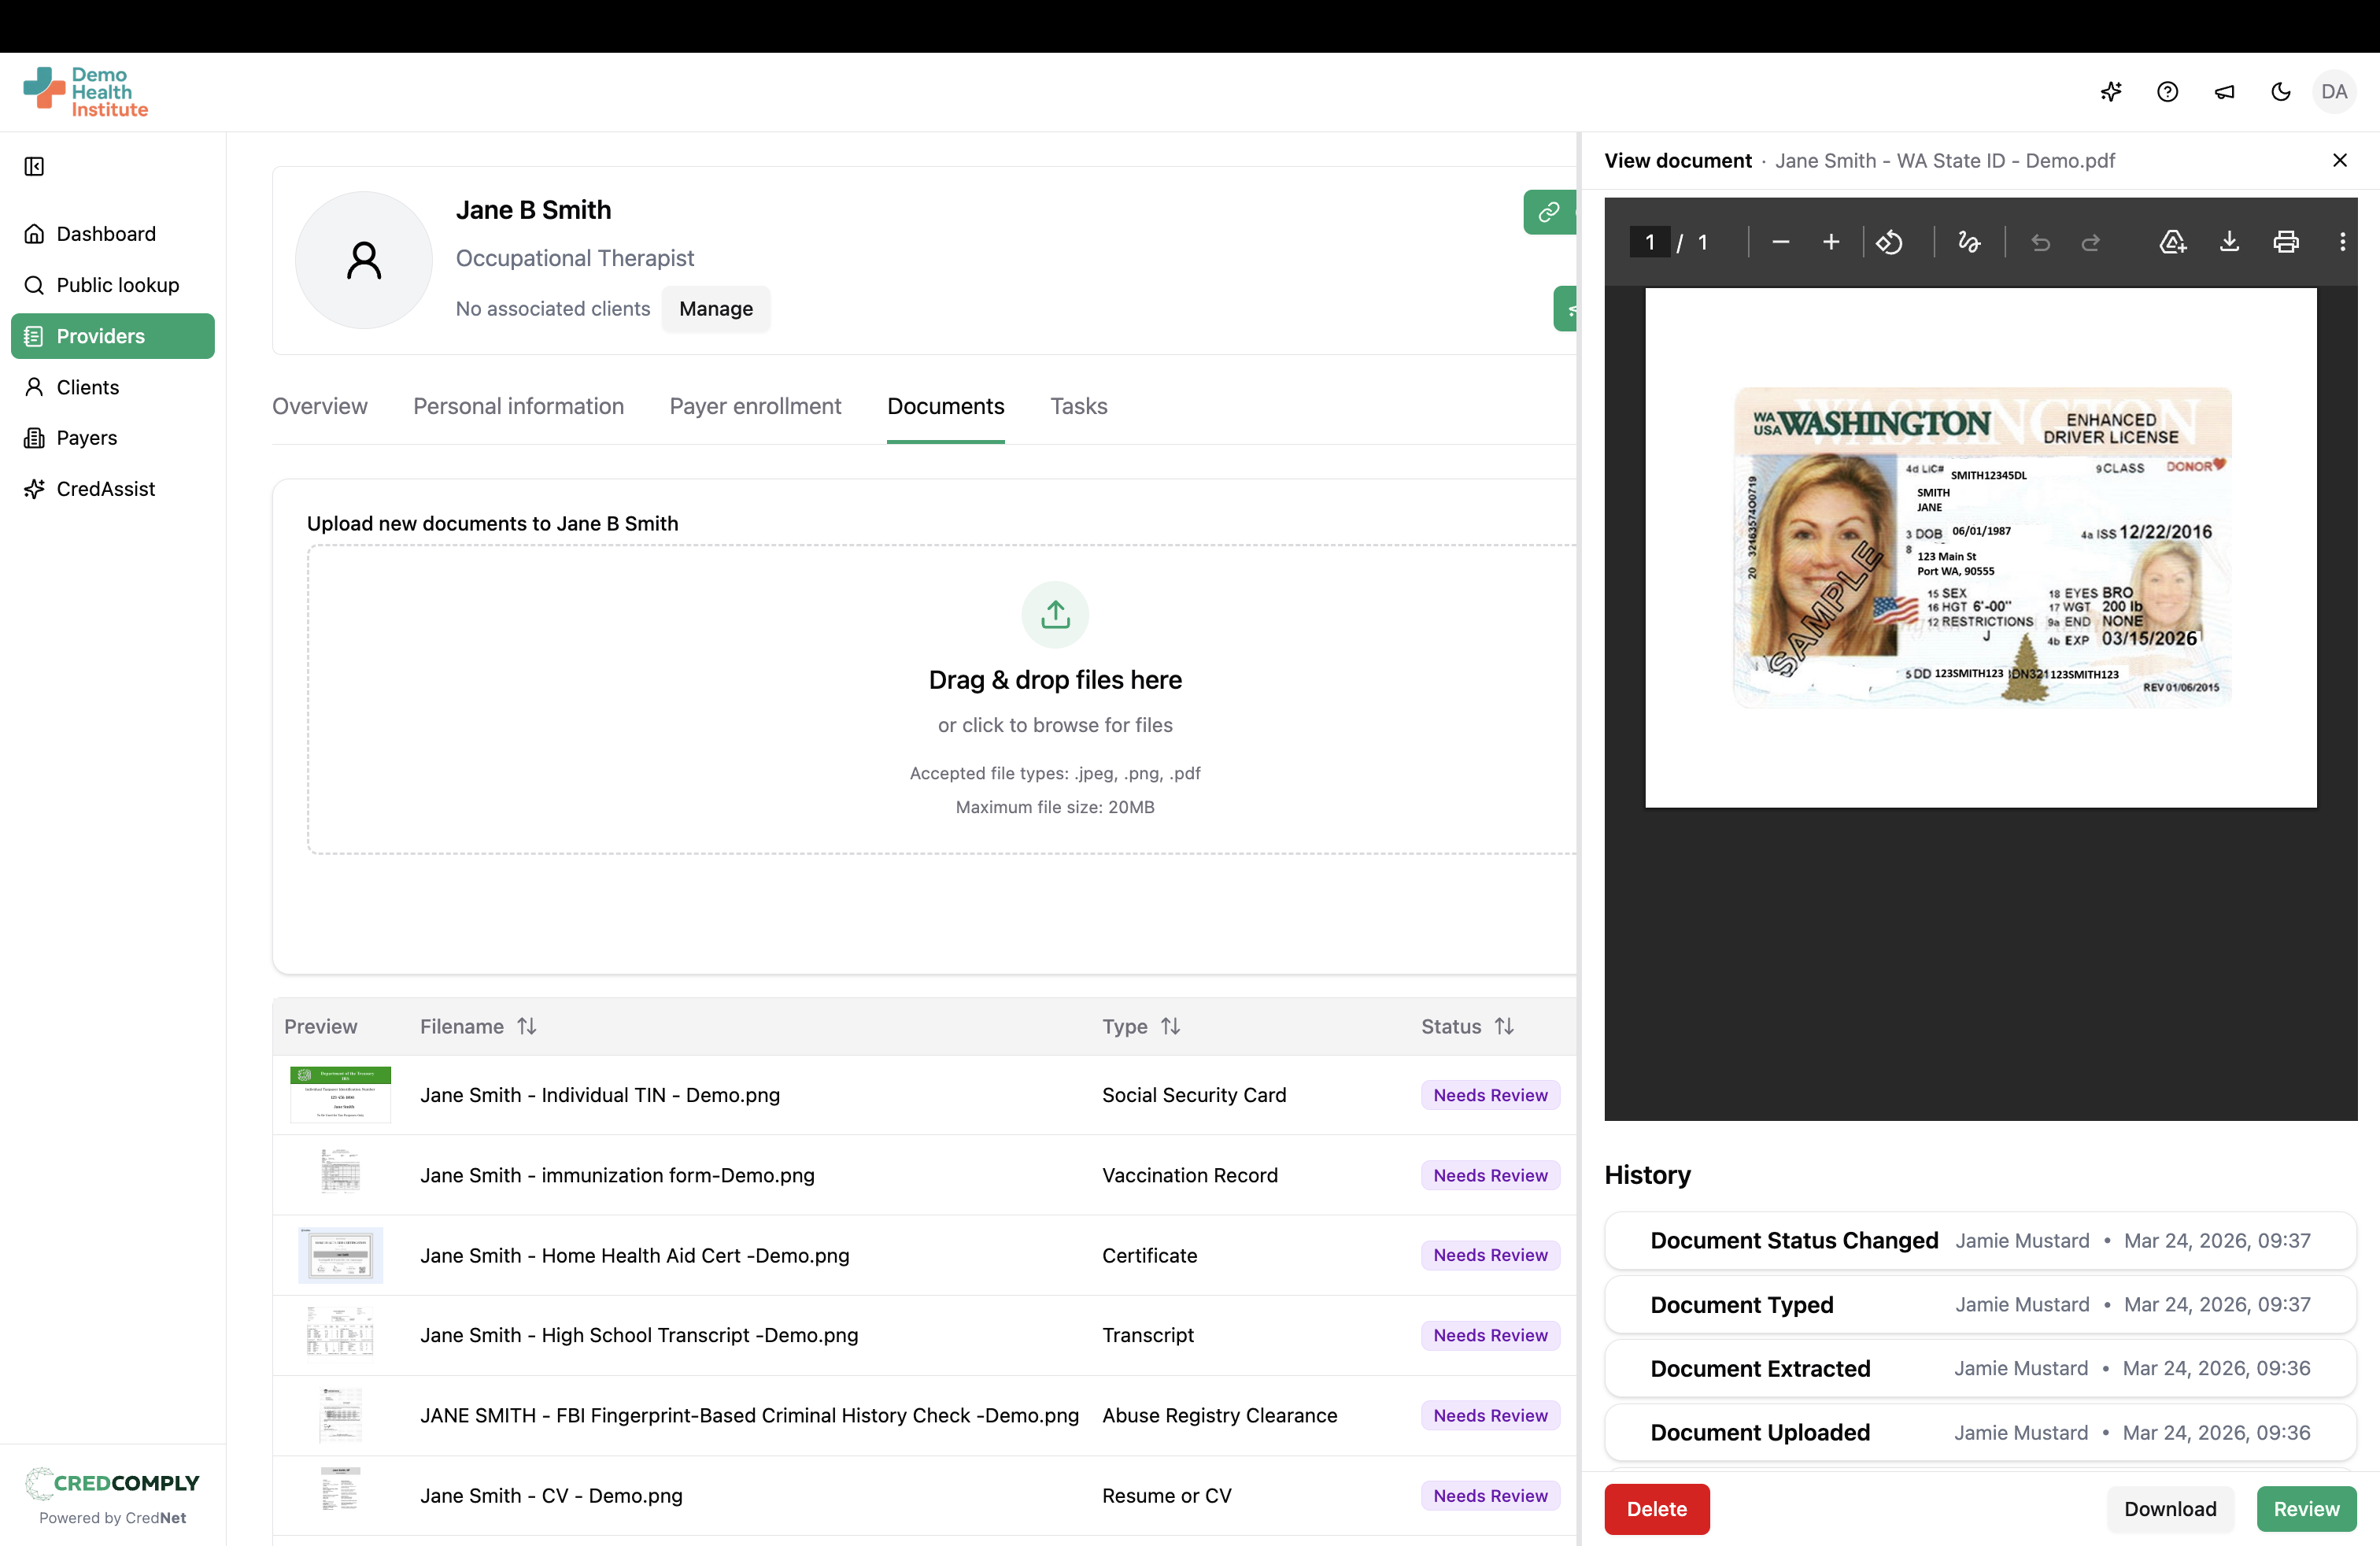Click the PDF zoom out minus icon
This screenshot has height=1546, width=2380.
pos(1780,242)
